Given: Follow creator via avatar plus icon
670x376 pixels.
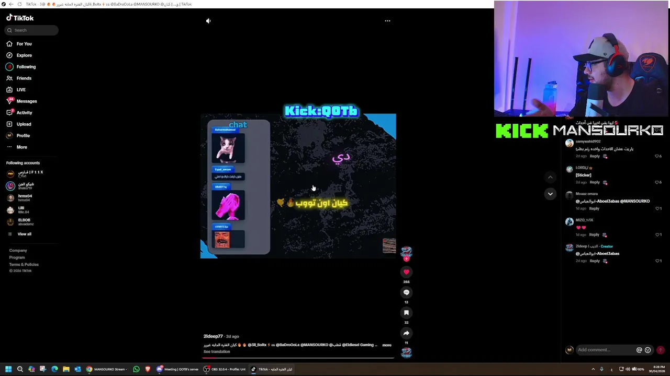Looking at the screenshot, I should pyautogui.click(x=406, y=258).
